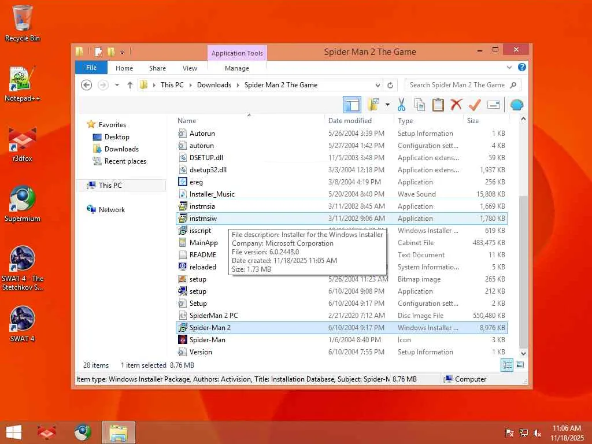592x444 pixels.
Task: Click the quick access Properties icon
Action: pyautogui.click(x=98, y=51)
